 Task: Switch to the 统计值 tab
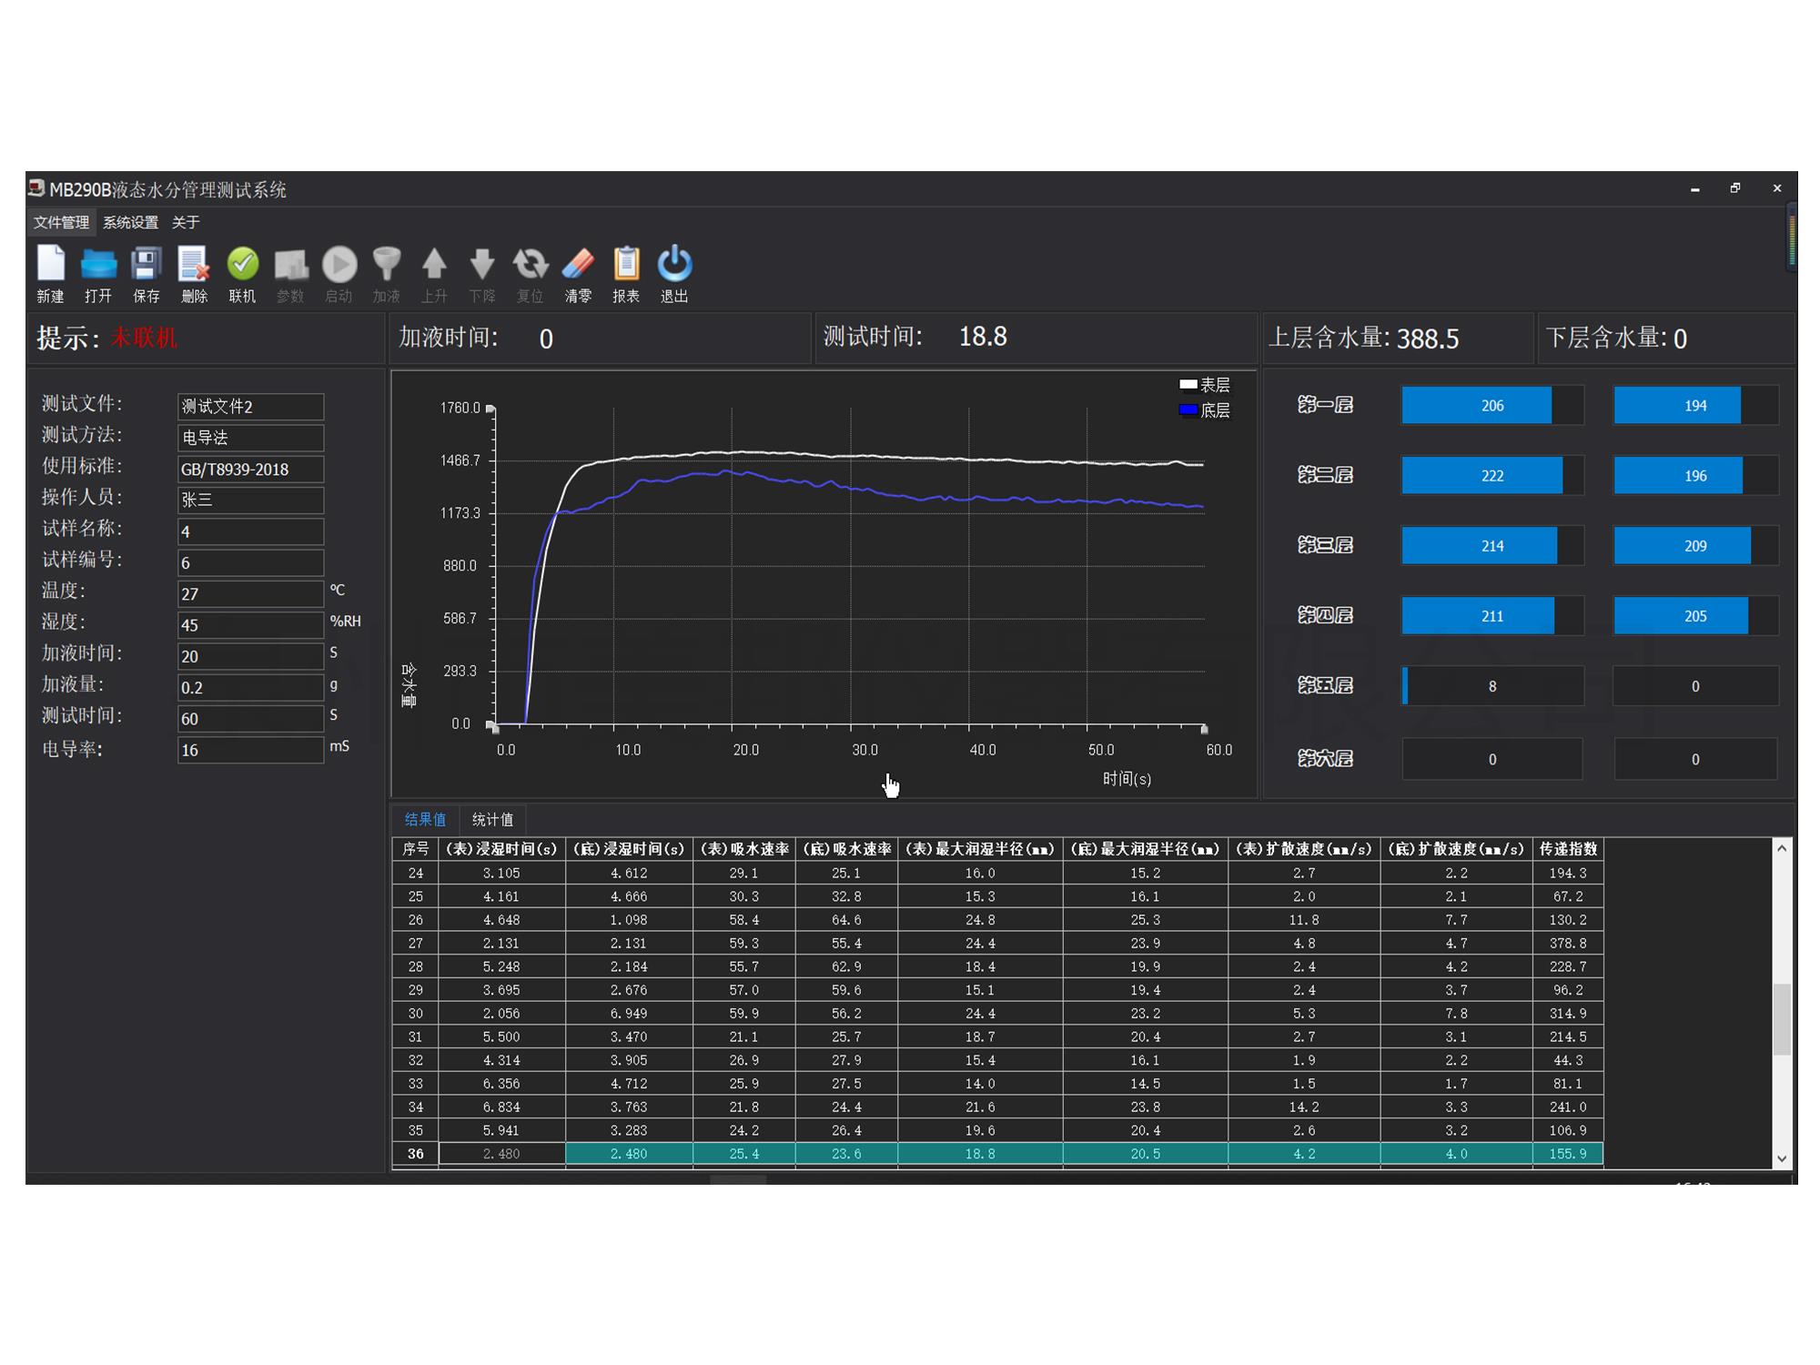(x=492, y=819)
